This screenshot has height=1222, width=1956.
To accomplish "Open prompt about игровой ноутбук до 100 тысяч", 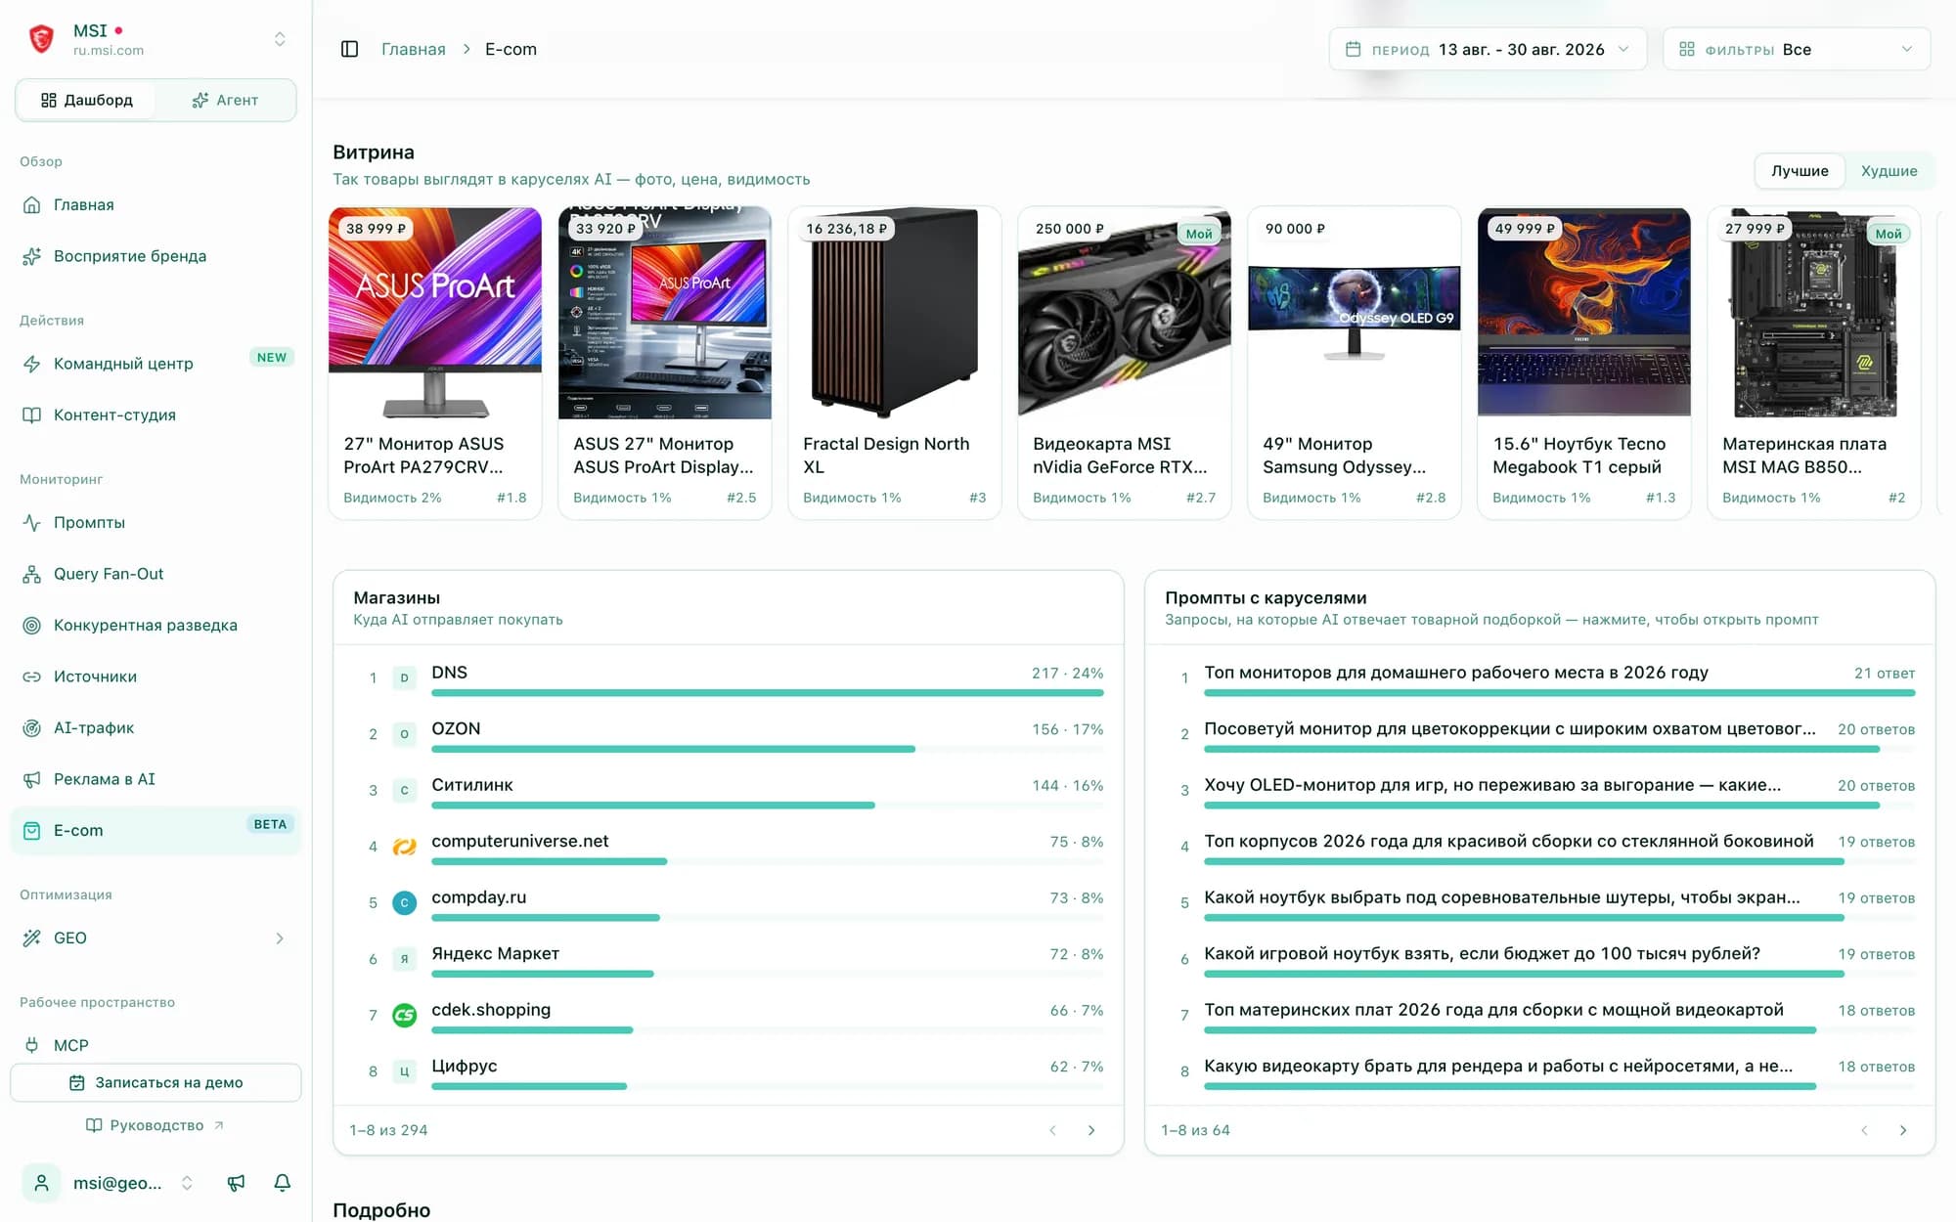I will tap(1539, 959).
